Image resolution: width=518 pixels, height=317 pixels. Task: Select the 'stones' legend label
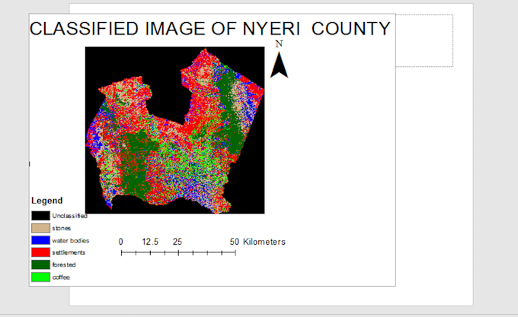(x=62, y=228)
